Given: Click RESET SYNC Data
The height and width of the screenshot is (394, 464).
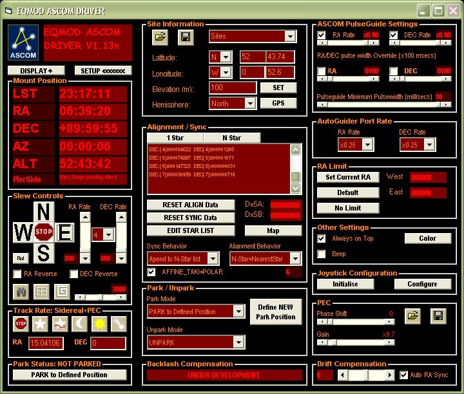Looking at the screenshot, I should click(191, 218).
